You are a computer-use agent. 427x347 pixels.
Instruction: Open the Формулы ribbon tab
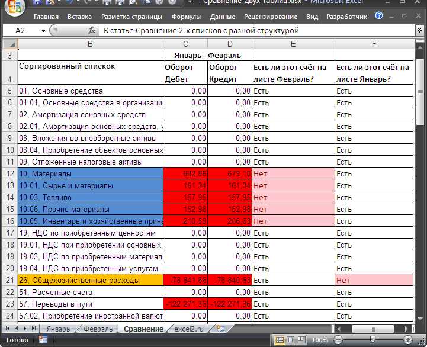tap(187, 17)
